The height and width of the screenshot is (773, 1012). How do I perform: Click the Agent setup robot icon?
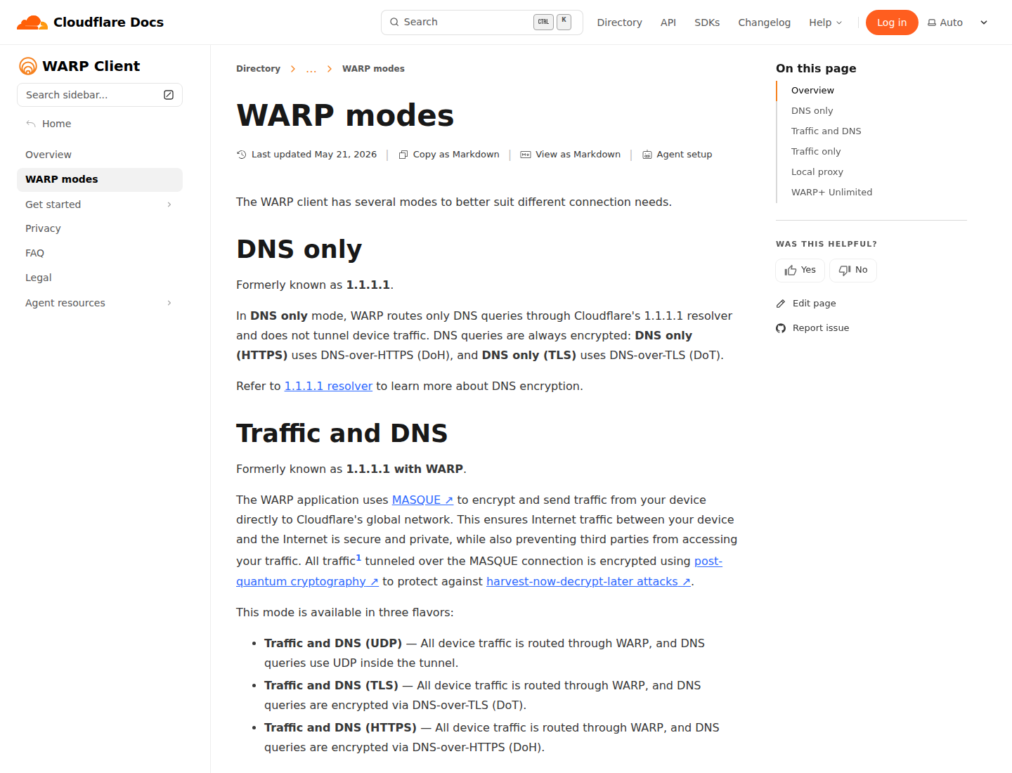pos(647,155)
